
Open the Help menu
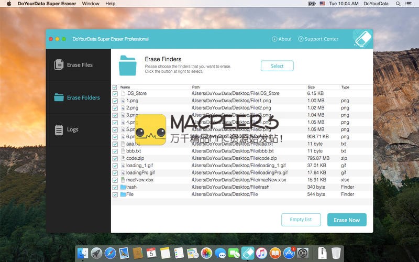111,4
